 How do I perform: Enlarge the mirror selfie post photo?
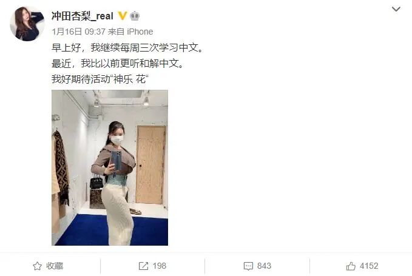[110, 168]
